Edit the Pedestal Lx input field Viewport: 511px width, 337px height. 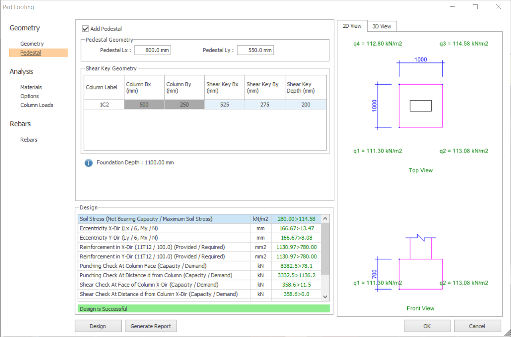click(152, 50)
